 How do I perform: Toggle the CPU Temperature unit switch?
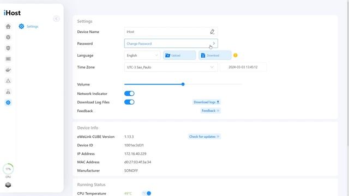147,193
